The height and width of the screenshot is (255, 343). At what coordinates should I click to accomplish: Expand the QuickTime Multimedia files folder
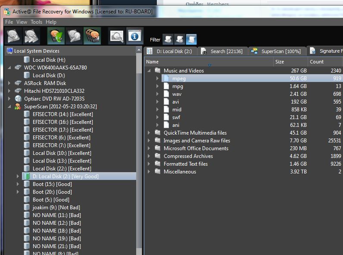(149, 133)
